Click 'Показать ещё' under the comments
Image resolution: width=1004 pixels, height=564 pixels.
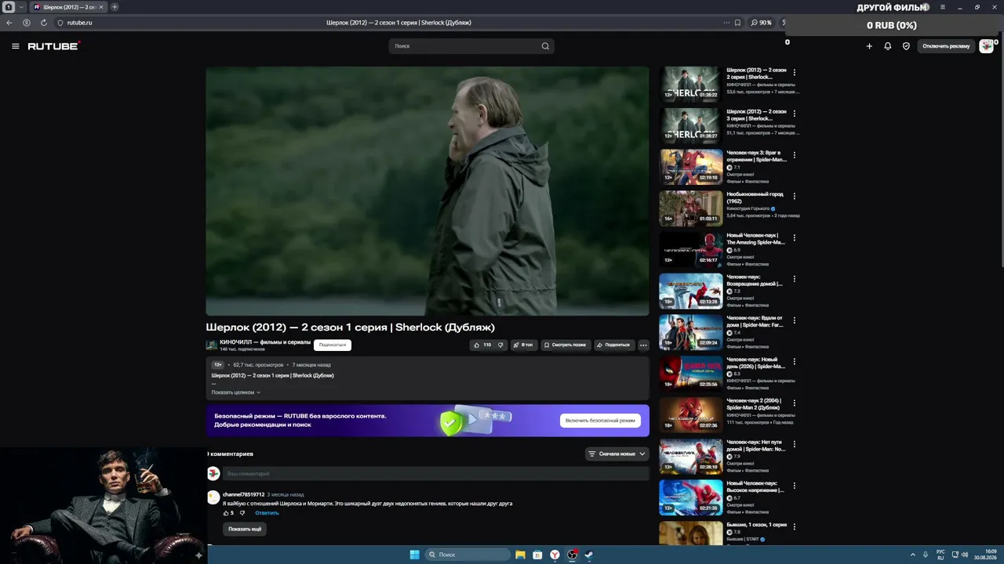245,529
